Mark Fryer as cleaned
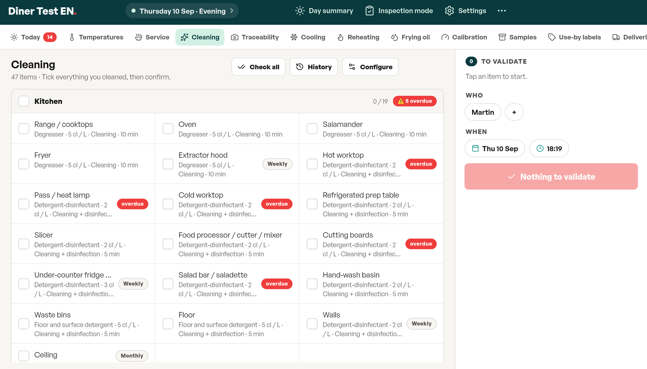The image size is (647, 369). click(x=24, y=164)
